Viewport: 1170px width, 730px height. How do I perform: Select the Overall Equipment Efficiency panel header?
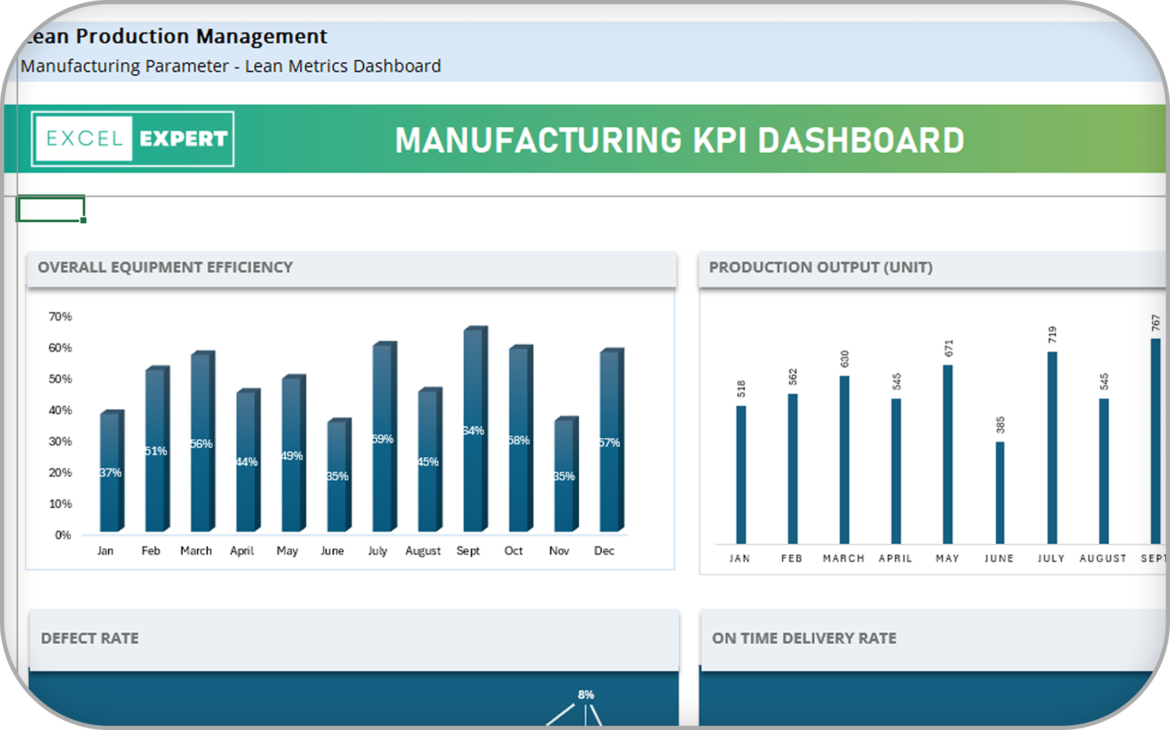[165, 267]
